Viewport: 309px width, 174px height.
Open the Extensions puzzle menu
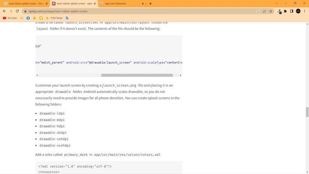click(x=285, y=11)
